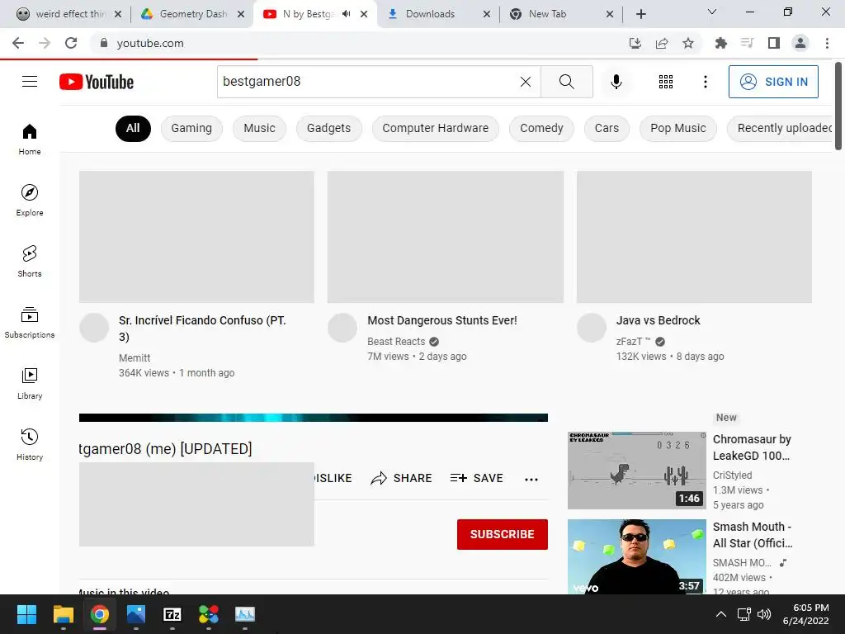Image resolution: width=845 pixels, height=634 pixels.
Task: Click the page vertical scrollbar
Action: [838, 106]
